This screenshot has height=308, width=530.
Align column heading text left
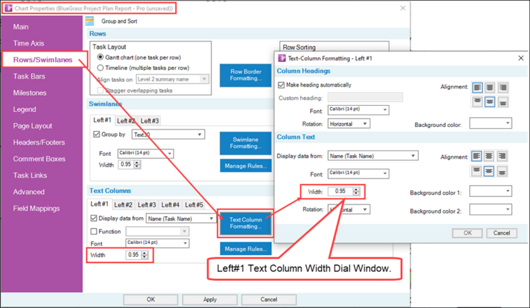click(x=477, y=88)
